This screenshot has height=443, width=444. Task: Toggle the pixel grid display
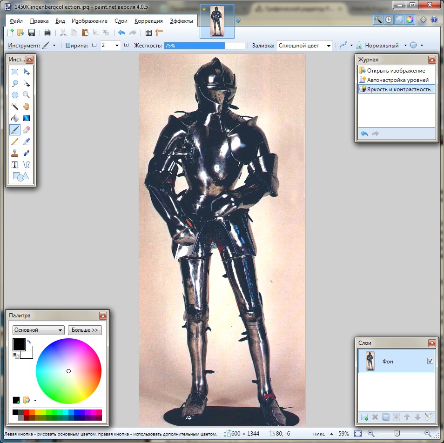(x=148, y=33)
